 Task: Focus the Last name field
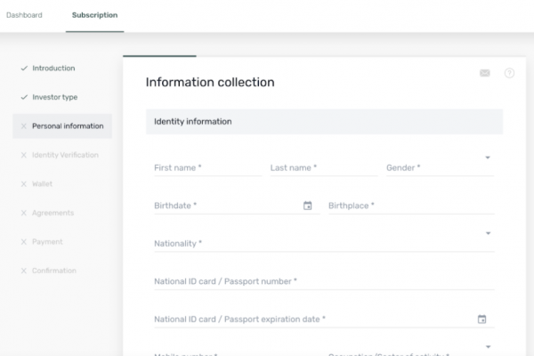(324, 167)
